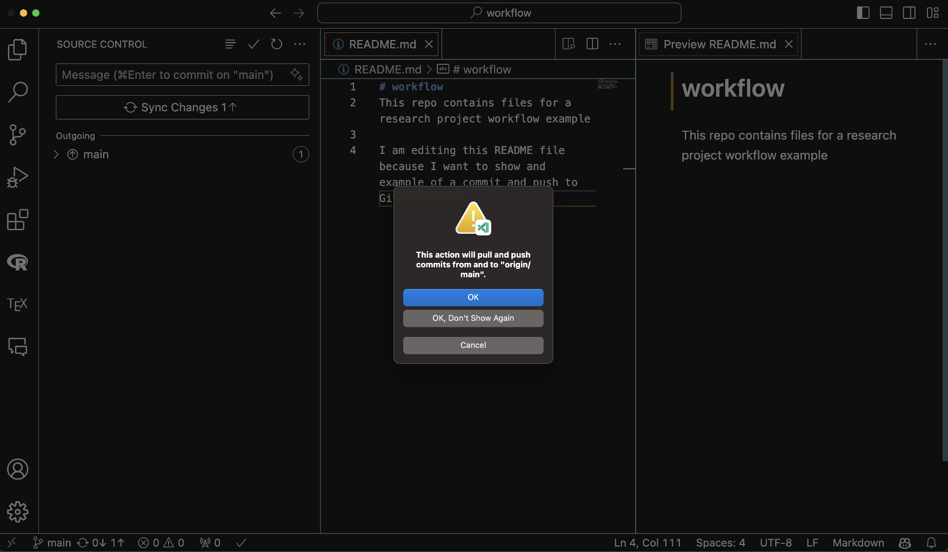
Task: Open the Manage gear menu
Action: coord(18,511)
